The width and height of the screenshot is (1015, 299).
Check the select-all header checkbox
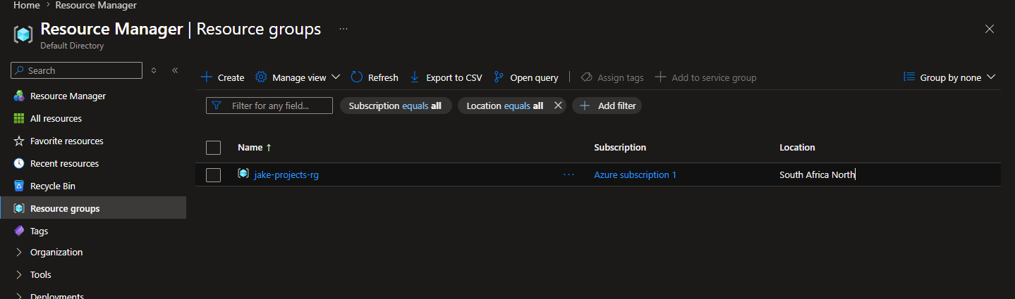pyautogui.click(x=213, y=148)
